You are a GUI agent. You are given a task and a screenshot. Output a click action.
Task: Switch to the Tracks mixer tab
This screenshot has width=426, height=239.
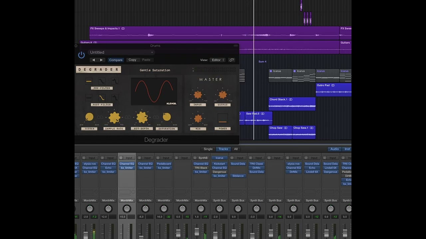pyautogui.click(x=223, y=149)
